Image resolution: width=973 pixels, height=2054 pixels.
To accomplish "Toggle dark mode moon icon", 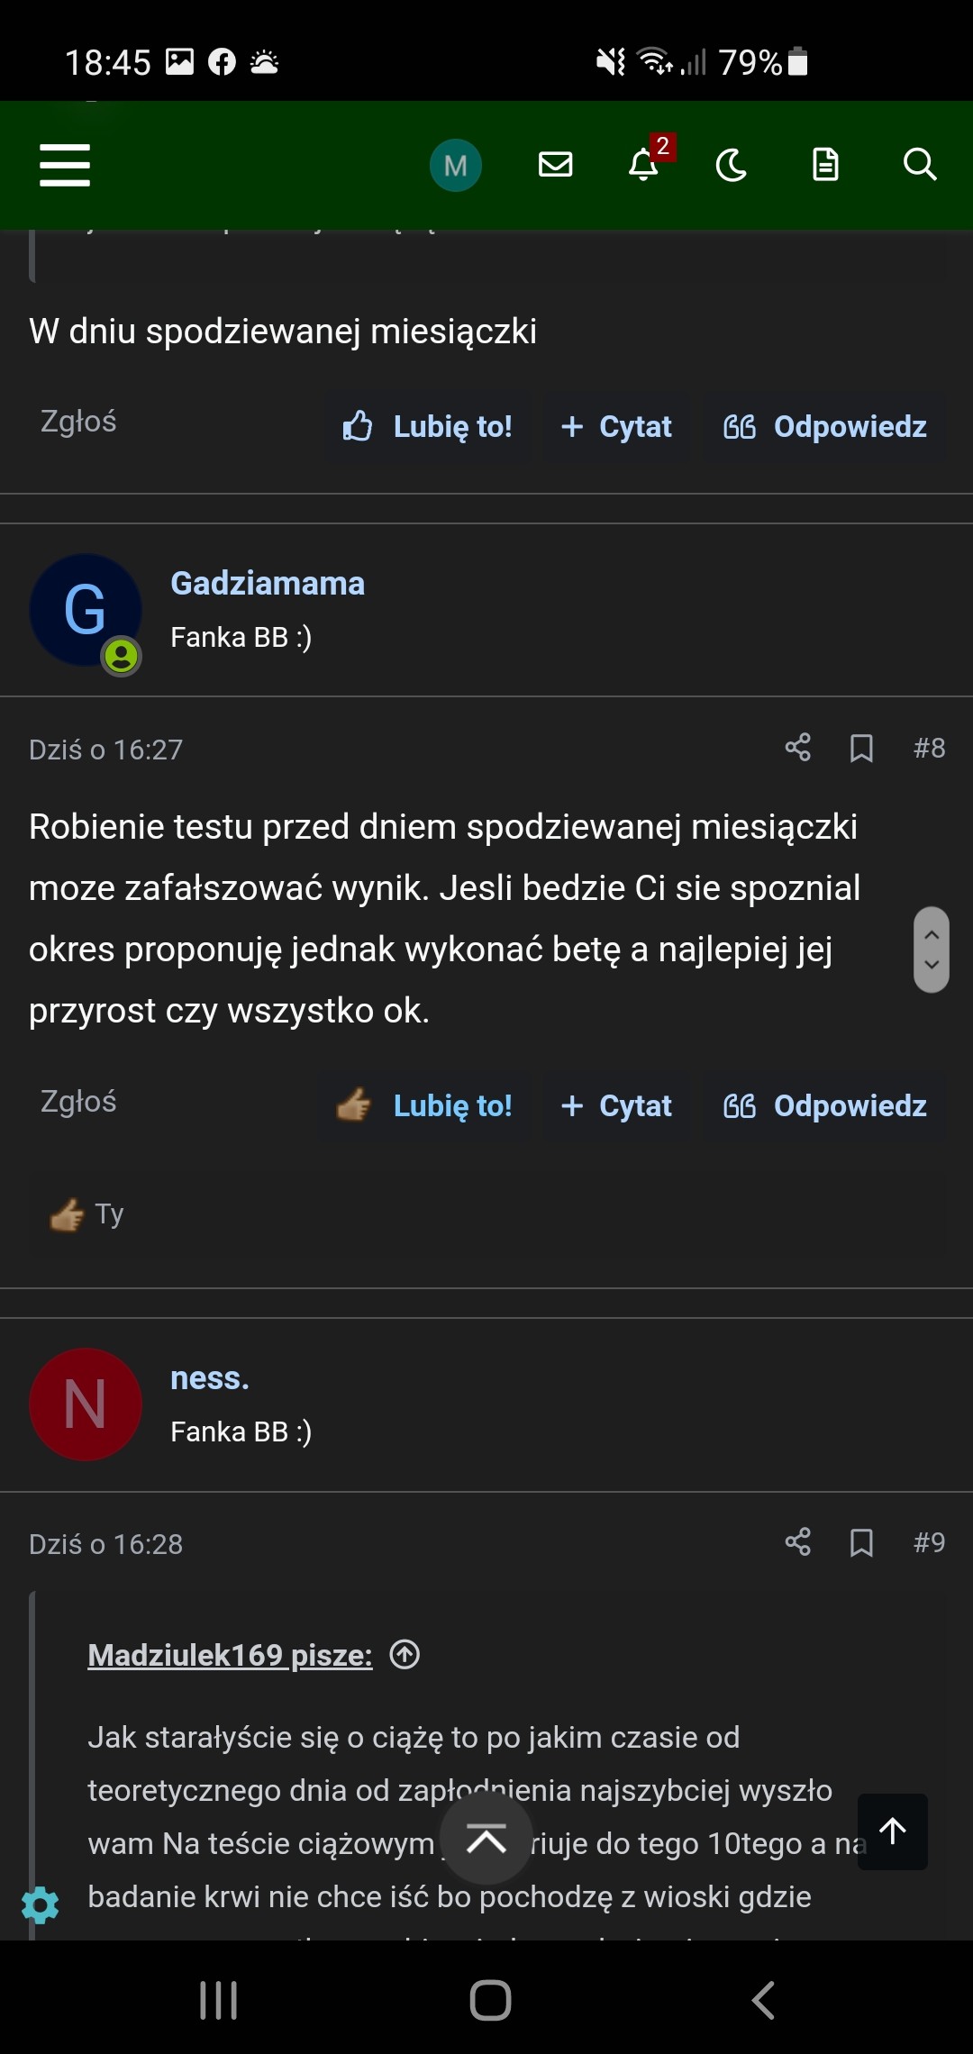I will 732,165.
